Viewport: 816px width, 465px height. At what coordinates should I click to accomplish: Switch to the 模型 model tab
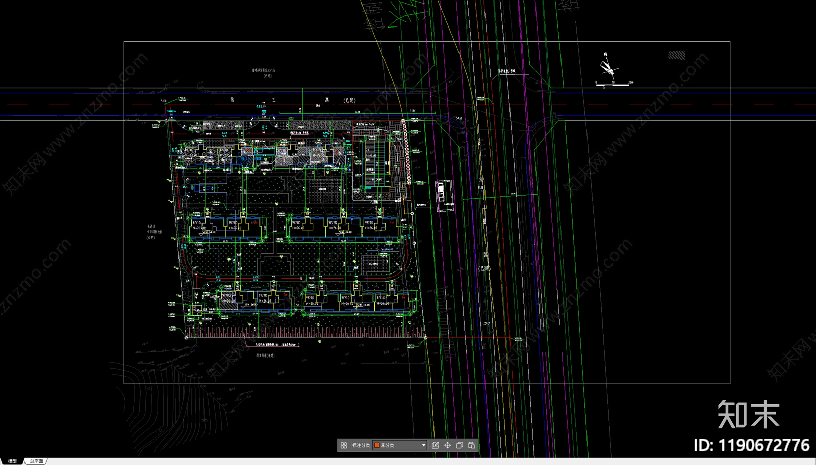tap(12, 461)
